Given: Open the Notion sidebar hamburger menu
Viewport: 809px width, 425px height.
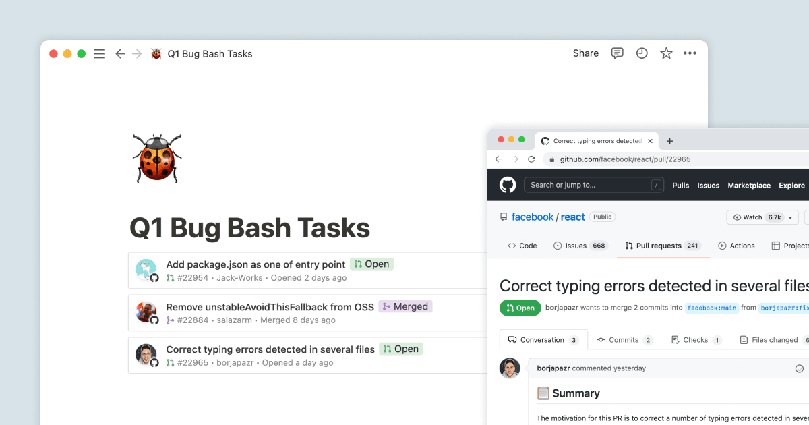Looking at the screenshot, I should pyautogui.click(x=99, y=54).
